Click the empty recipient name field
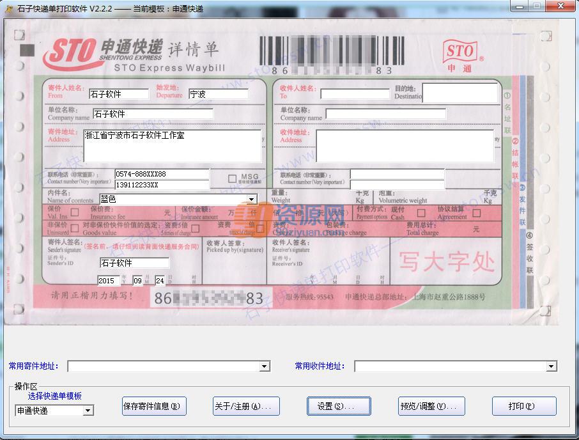 [x=355, y=94]
